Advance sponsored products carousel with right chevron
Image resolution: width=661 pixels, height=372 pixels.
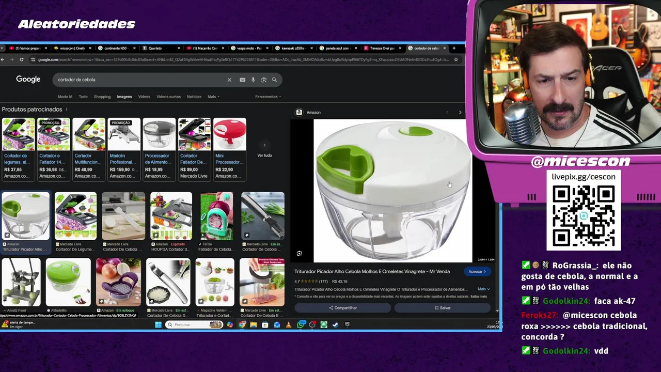point(264,145)
